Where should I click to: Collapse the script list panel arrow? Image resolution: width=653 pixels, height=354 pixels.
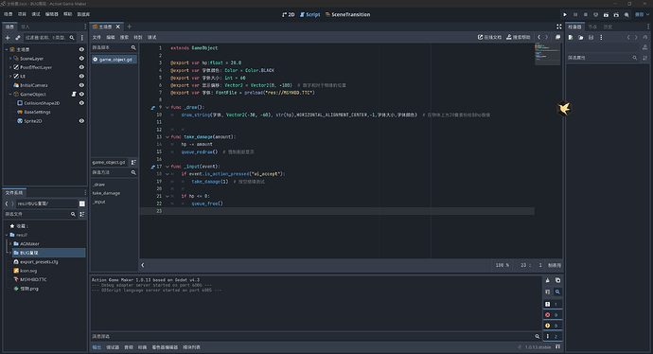tap(143, 265)
